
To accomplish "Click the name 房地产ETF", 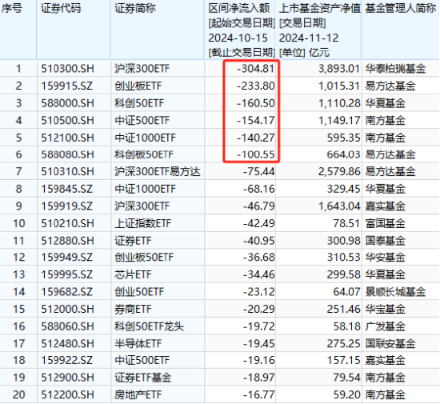I will (138, 394).
